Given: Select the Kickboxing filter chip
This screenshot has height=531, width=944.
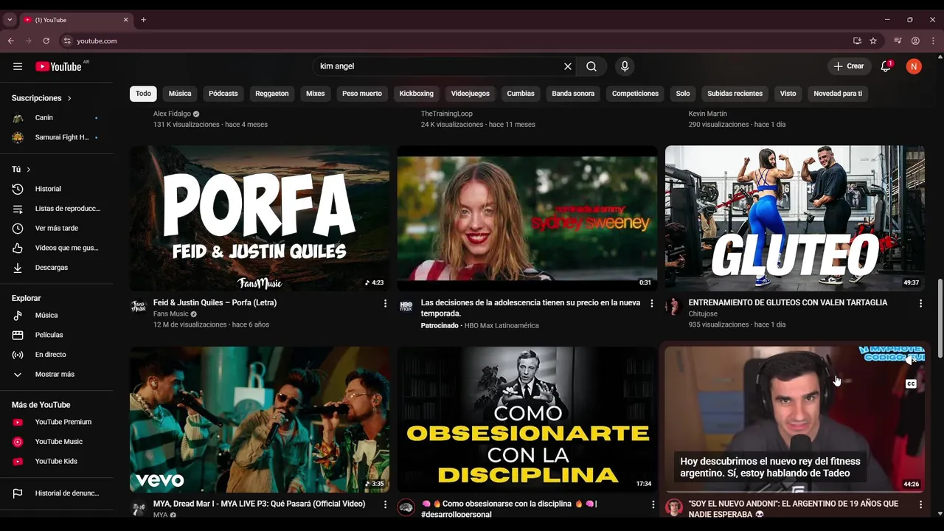Looking at the screenshot, I should pyautogui.click(x=417, y=94).
